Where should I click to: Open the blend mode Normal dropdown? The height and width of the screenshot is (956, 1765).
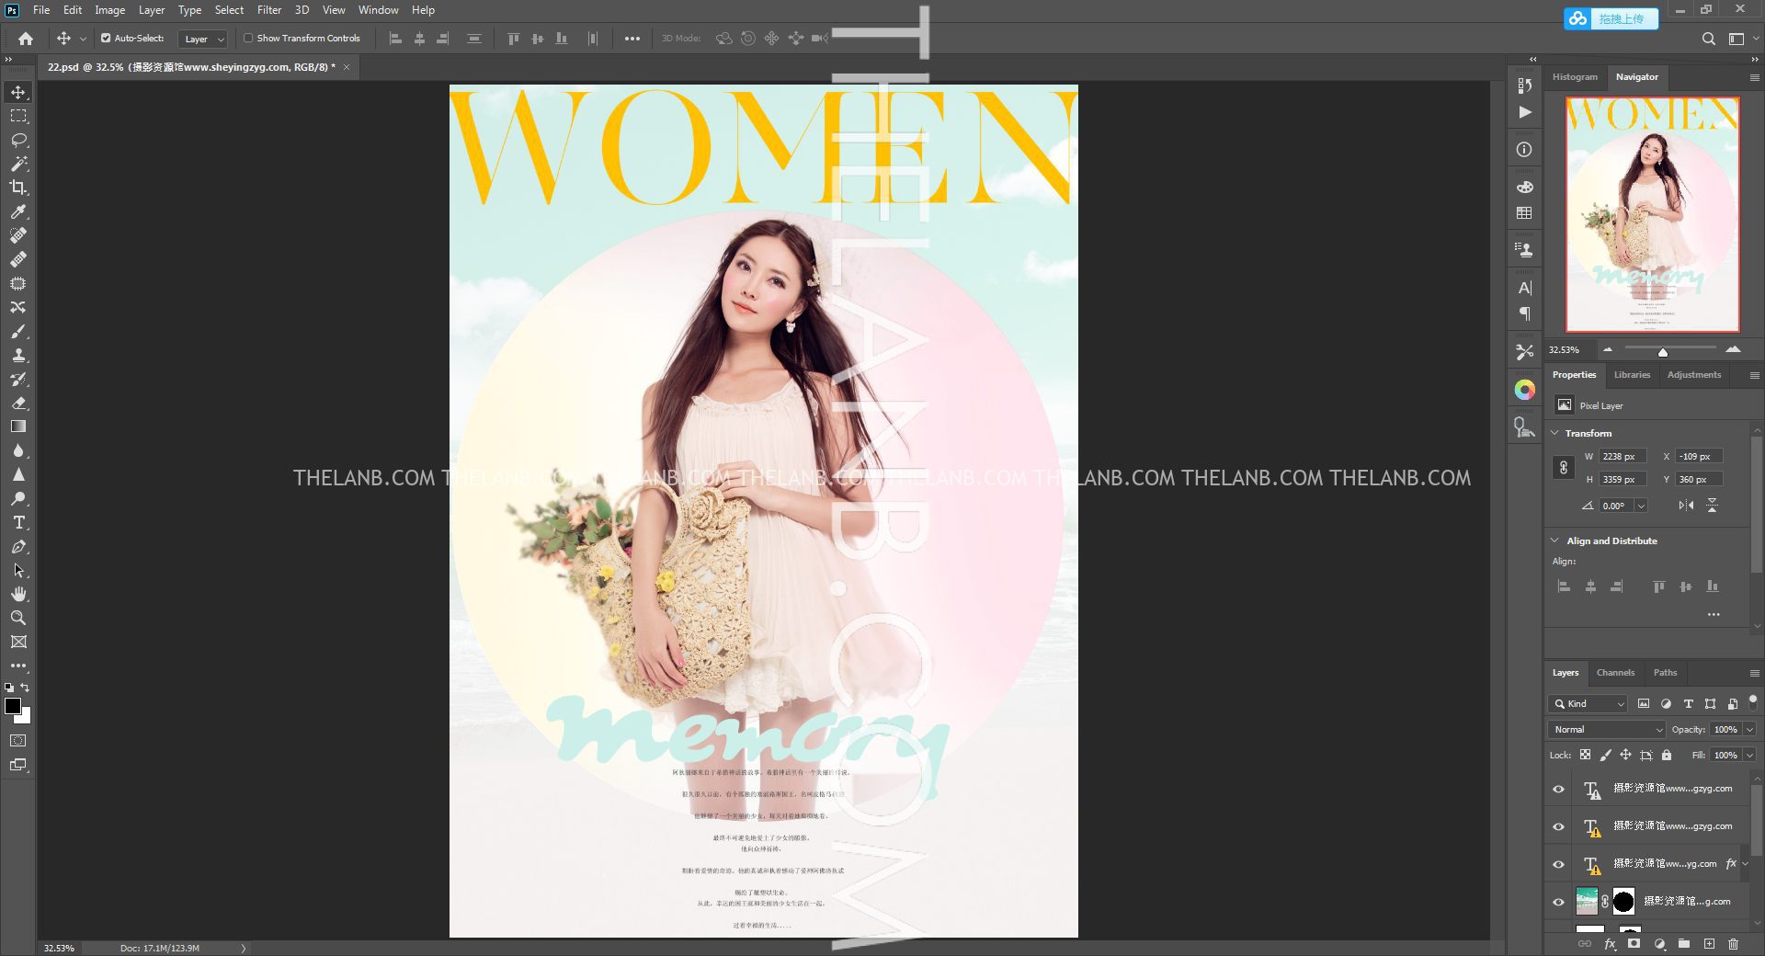pos(1607,729)
